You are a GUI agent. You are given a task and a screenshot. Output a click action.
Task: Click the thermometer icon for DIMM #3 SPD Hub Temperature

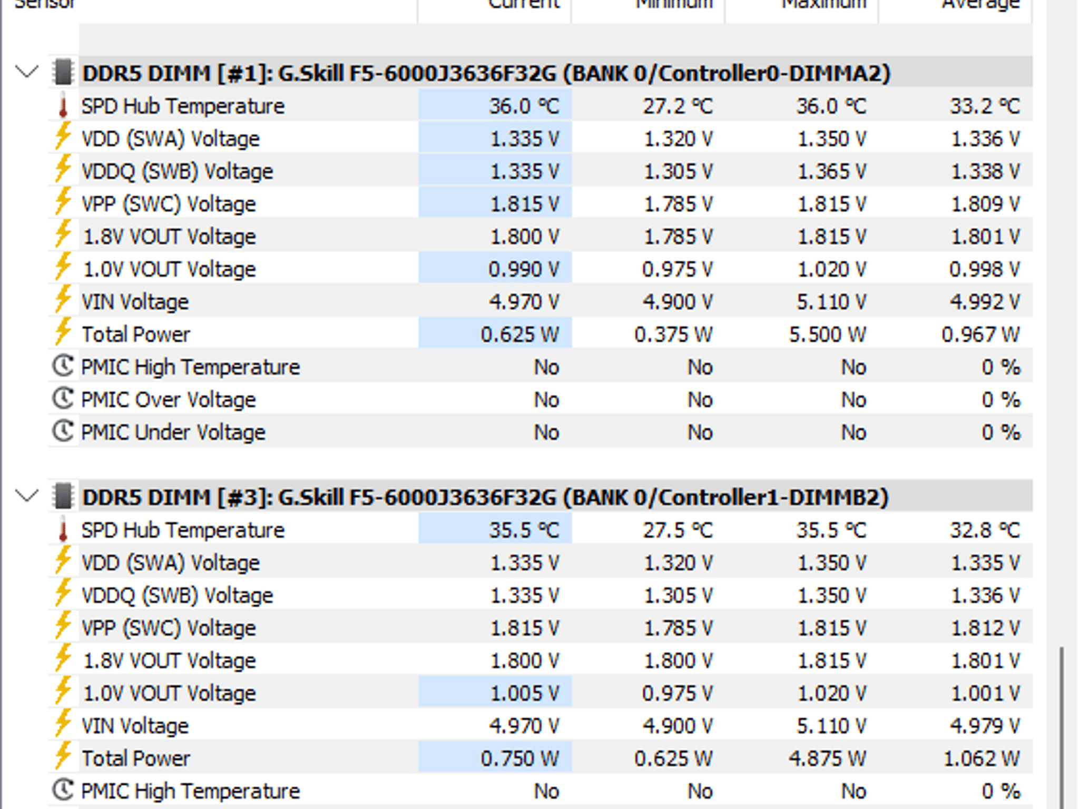click(63, 530)
